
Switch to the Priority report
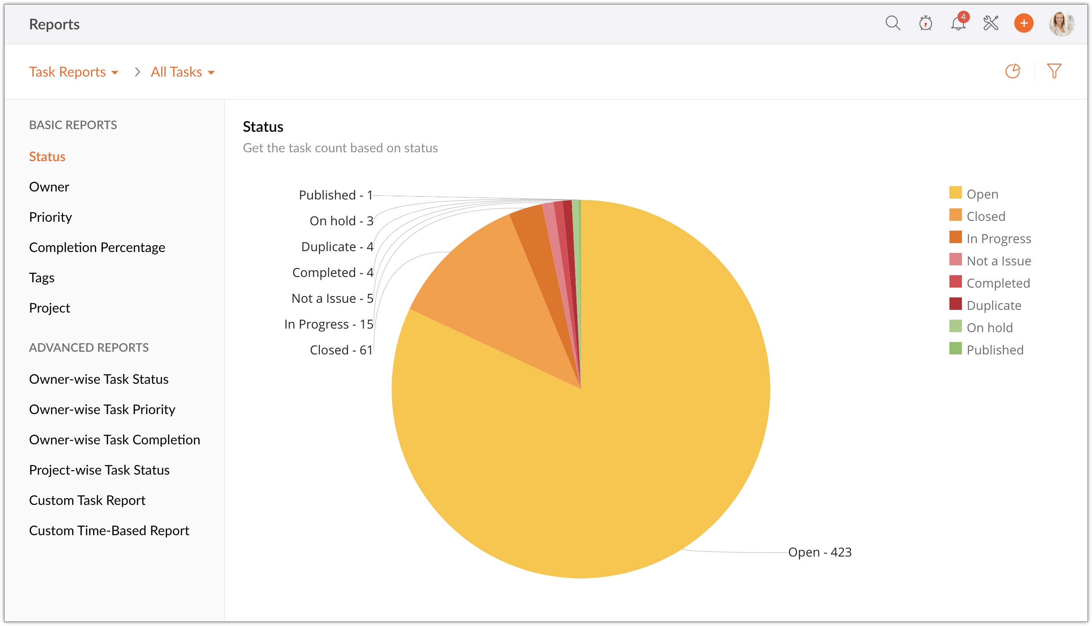pos(50,217)
